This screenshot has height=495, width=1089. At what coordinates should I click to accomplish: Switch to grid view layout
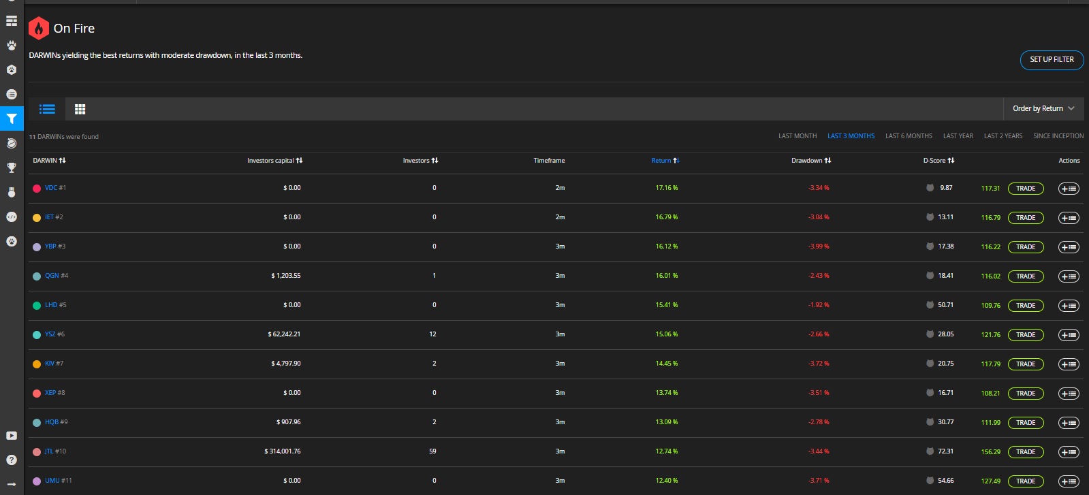click(x=80, y=109)
